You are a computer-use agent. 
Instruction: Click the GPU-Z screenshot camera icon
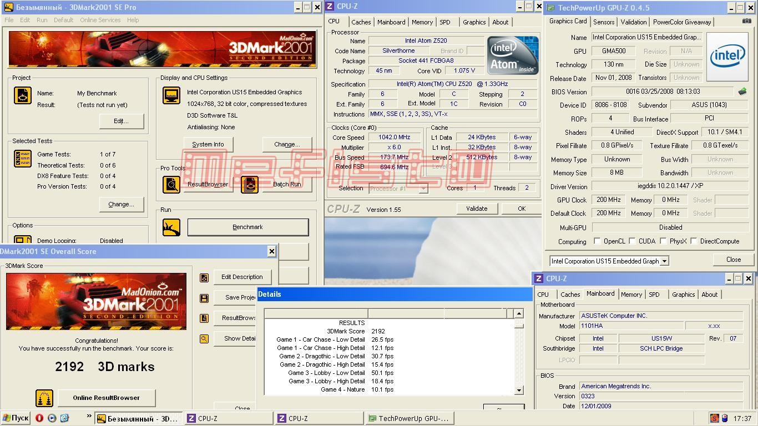tap(746, 21)
